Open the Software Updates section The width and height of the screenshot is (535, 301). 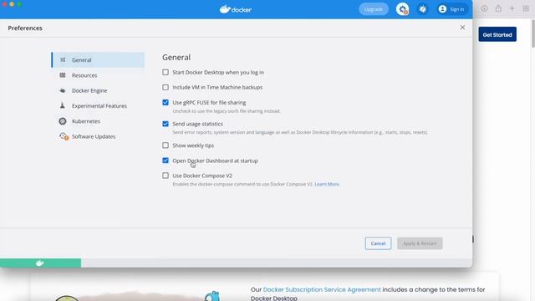[x=98, y=136]
